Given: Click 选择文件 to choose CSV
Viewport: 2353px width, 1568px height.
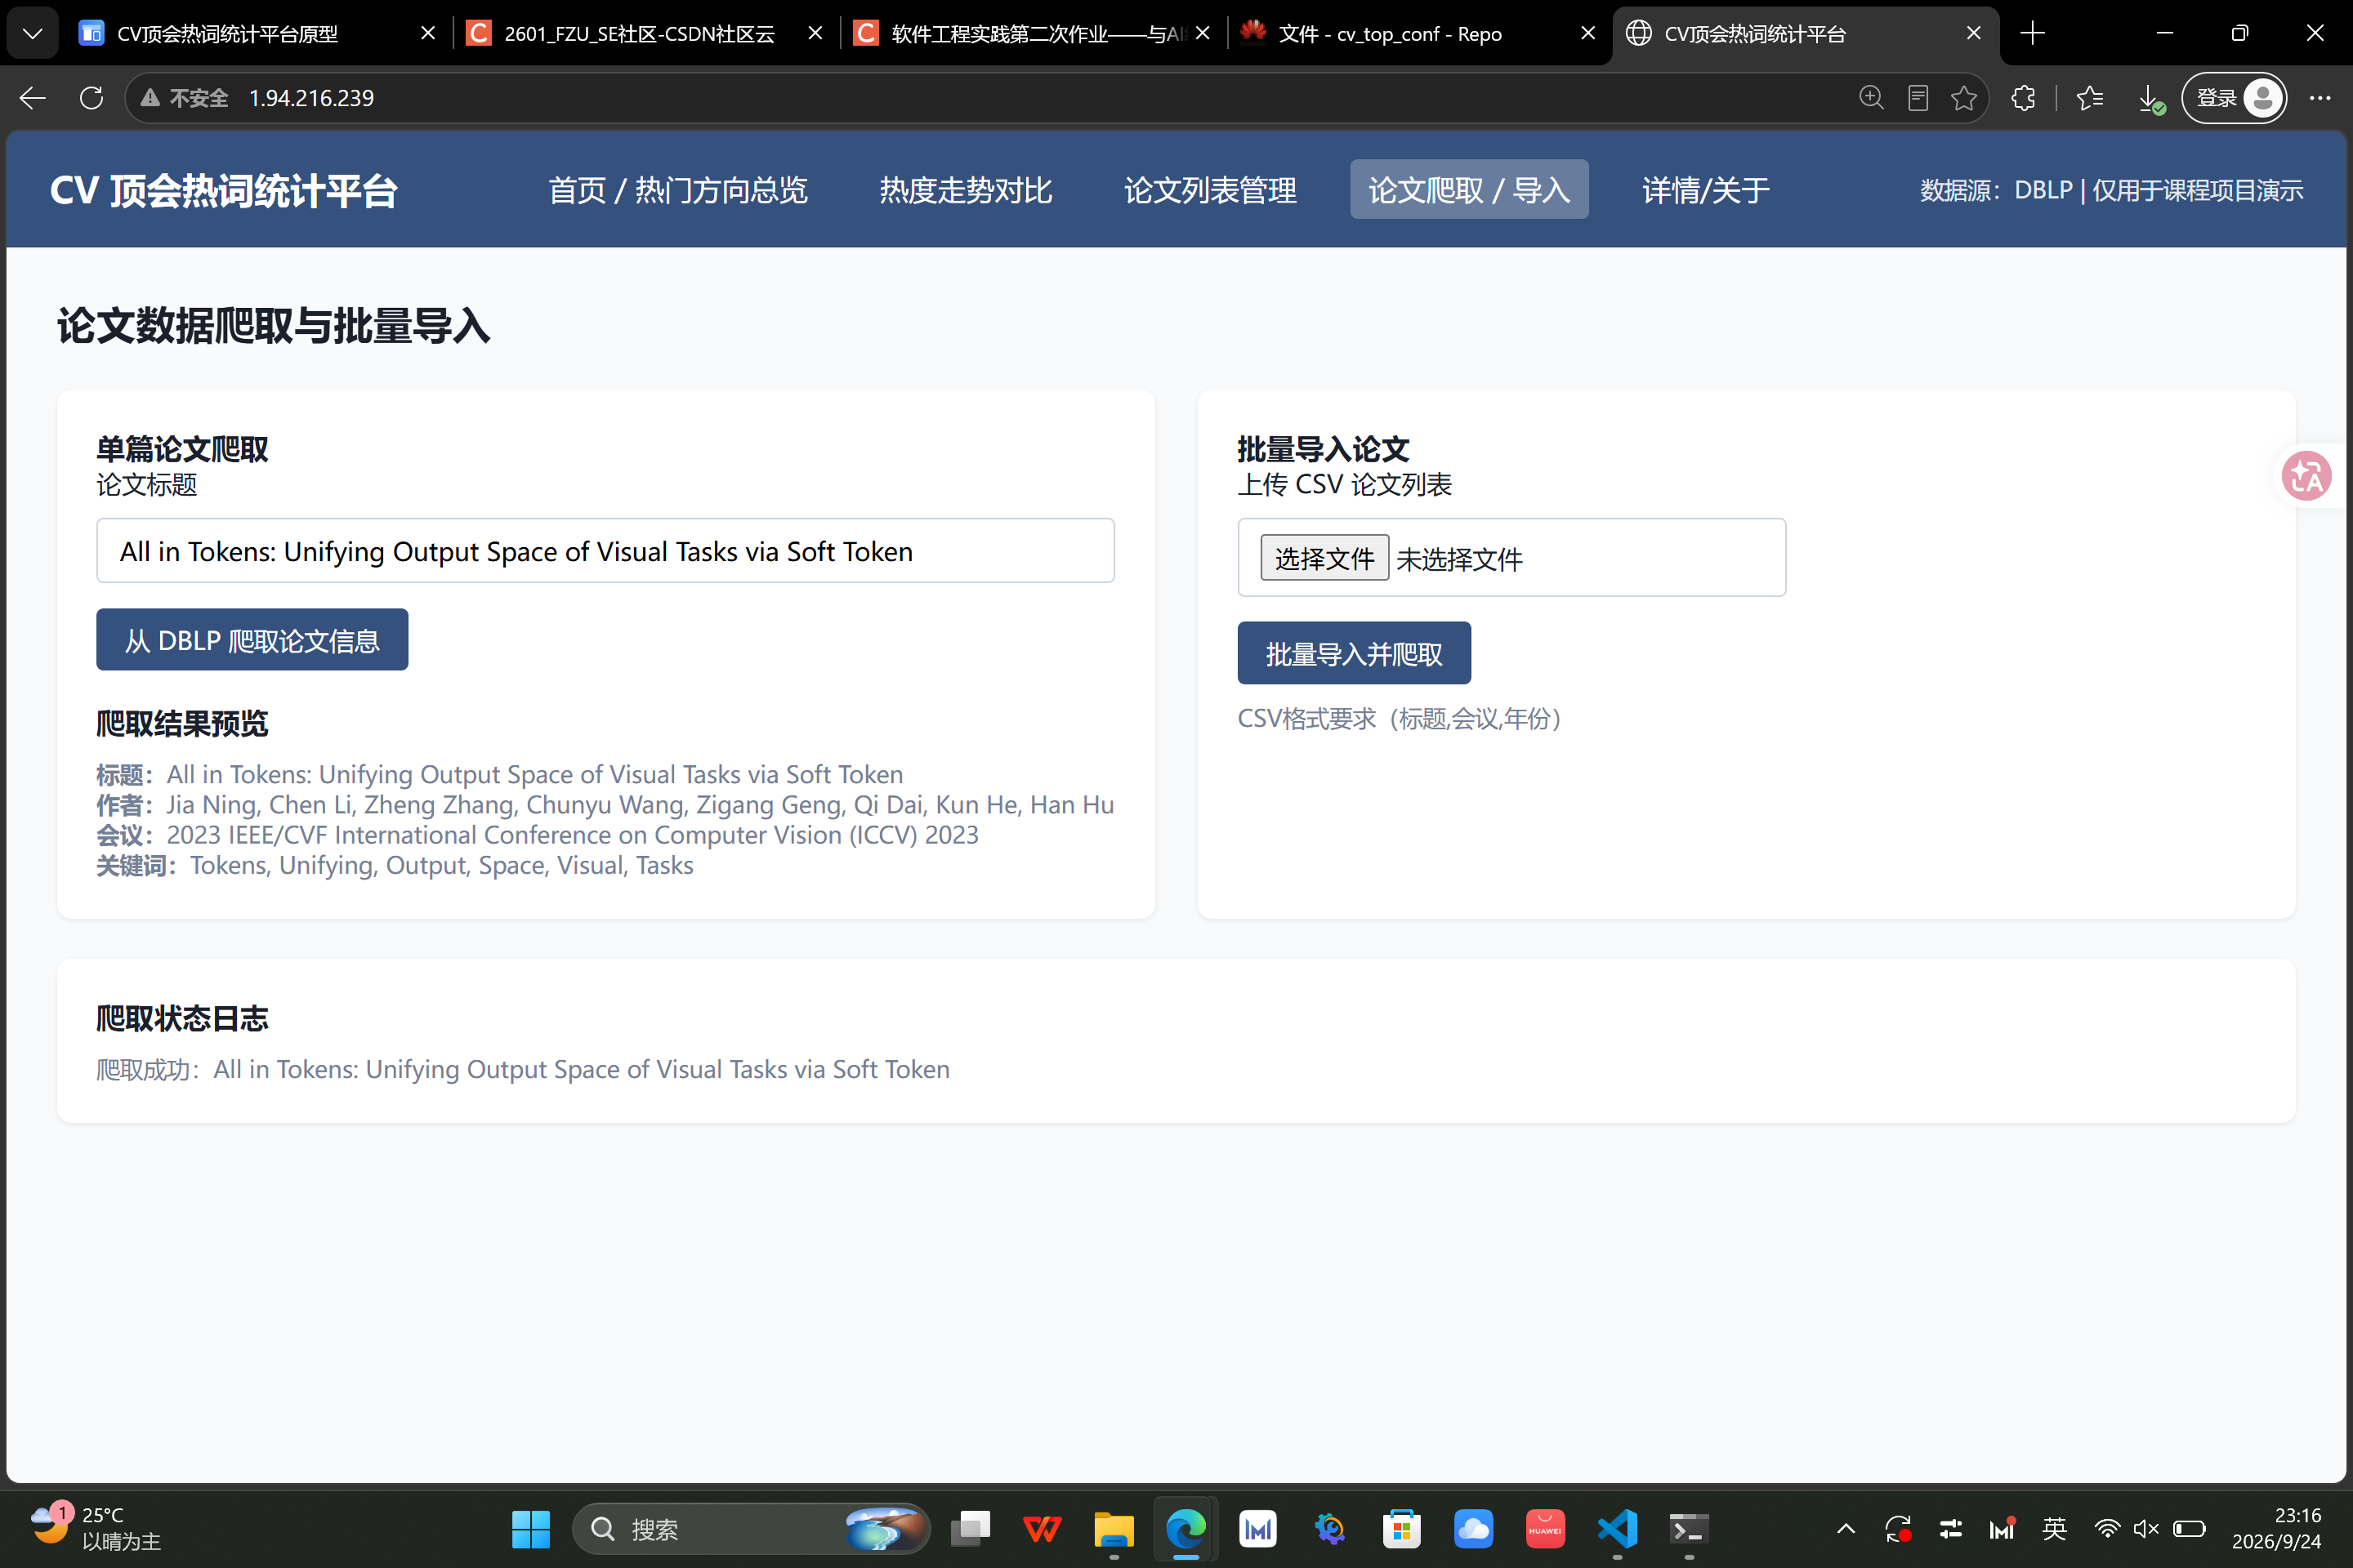Looking at the screenshot, I should (x=1324, y=558).
